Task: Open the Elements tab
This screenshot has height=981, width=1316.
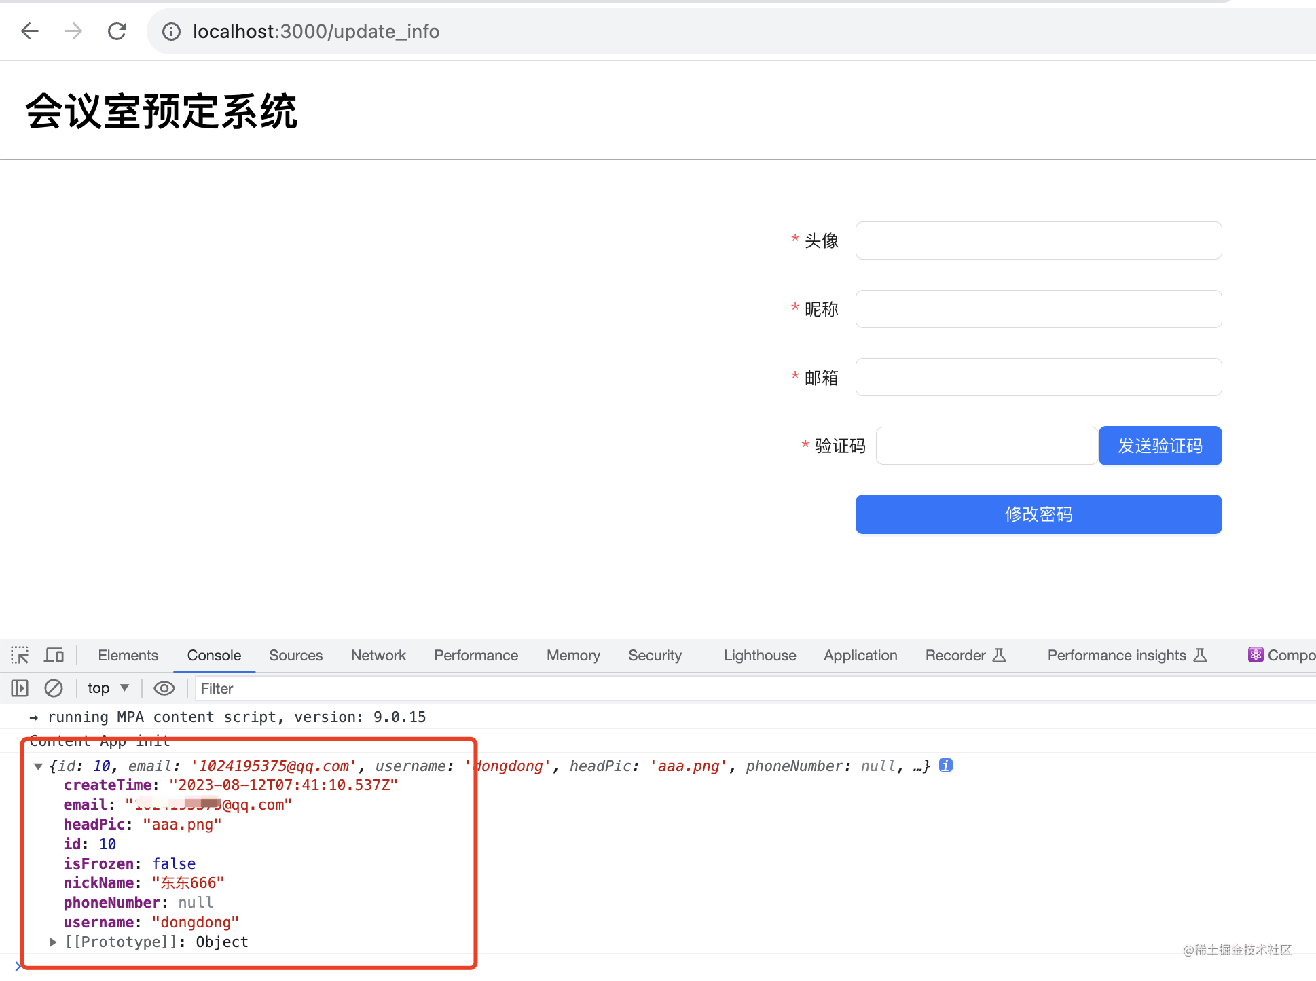Action: pos(128,655)
